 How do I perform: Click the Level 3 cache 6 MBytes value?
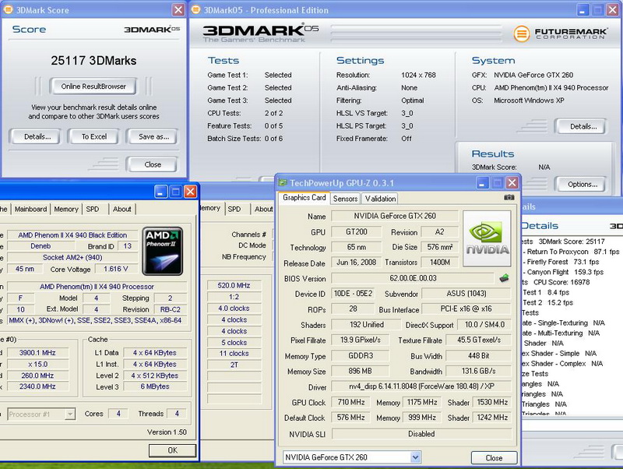click(x=154, y=386)
